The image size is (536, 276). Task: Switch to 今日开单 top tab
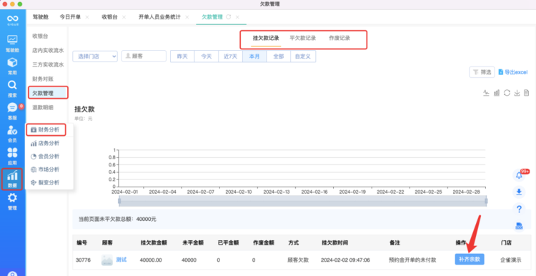(70, 17)
